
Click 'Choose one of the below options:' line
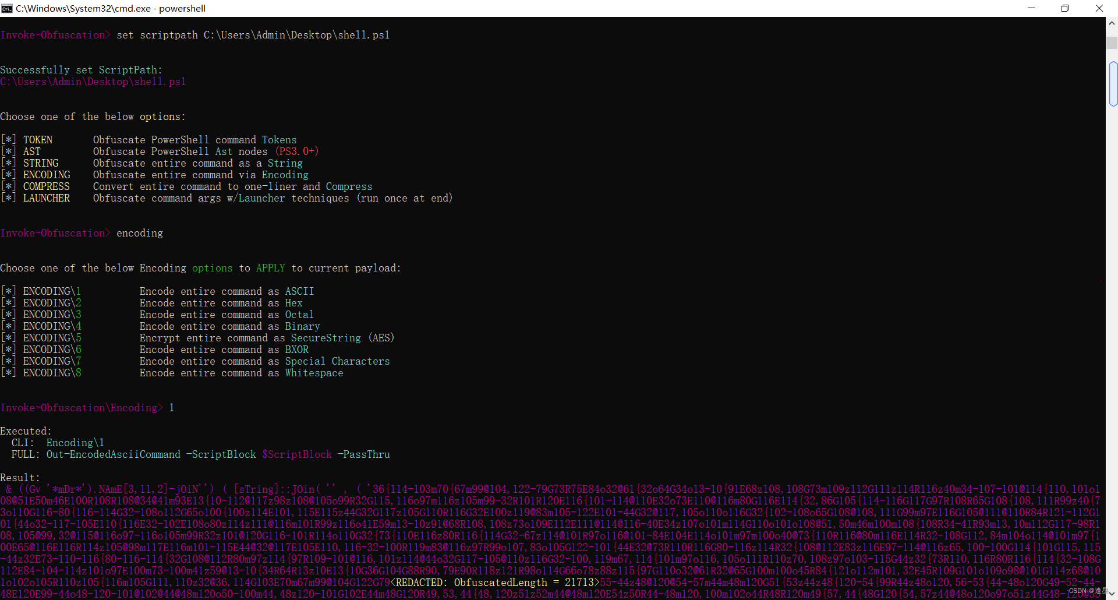coord(93,117)
